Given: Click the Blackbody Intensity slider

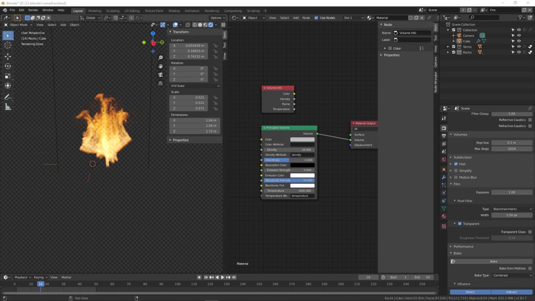Looking at the screenshot, I should tap(289, 180).
